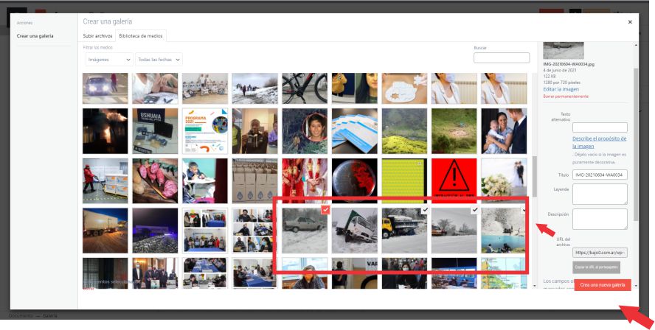Switch to the Subir archivos tab
This screenshot has width=655, height=330.
tap(97, 35)
